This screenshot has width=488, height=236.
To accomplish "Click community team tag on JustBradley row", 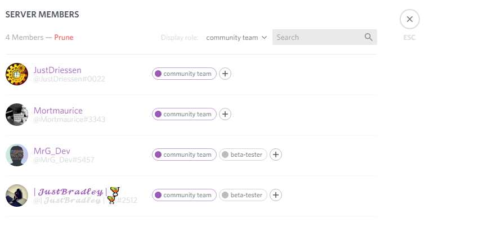I will [184, 195].
